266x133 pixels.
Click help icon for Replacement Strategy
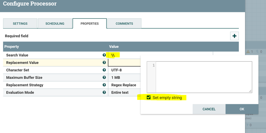(x=104, y=85)
